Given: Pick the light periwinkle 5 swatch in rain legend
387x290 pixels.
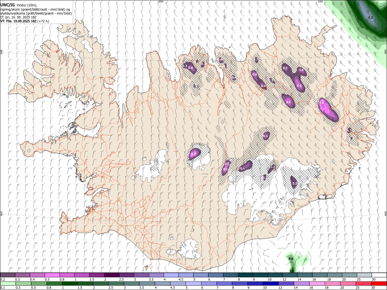Looking at the screenshot, I should [x=193, y=283].
